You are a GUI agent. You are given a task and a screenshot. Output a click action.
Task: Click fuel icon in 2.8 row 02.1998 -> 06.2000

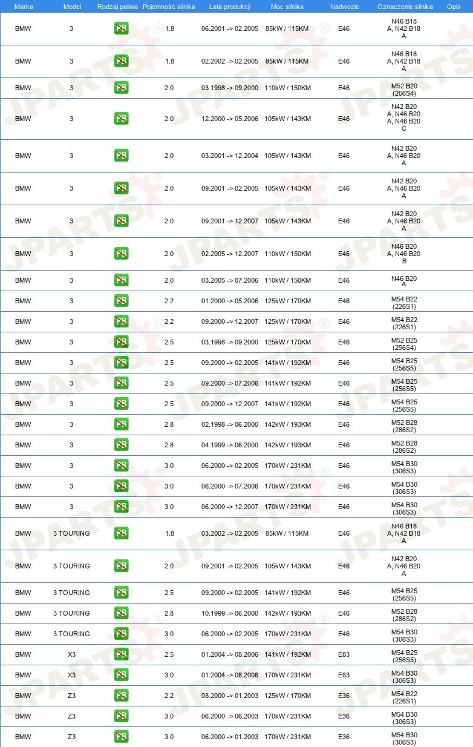[x=122, y=424]
